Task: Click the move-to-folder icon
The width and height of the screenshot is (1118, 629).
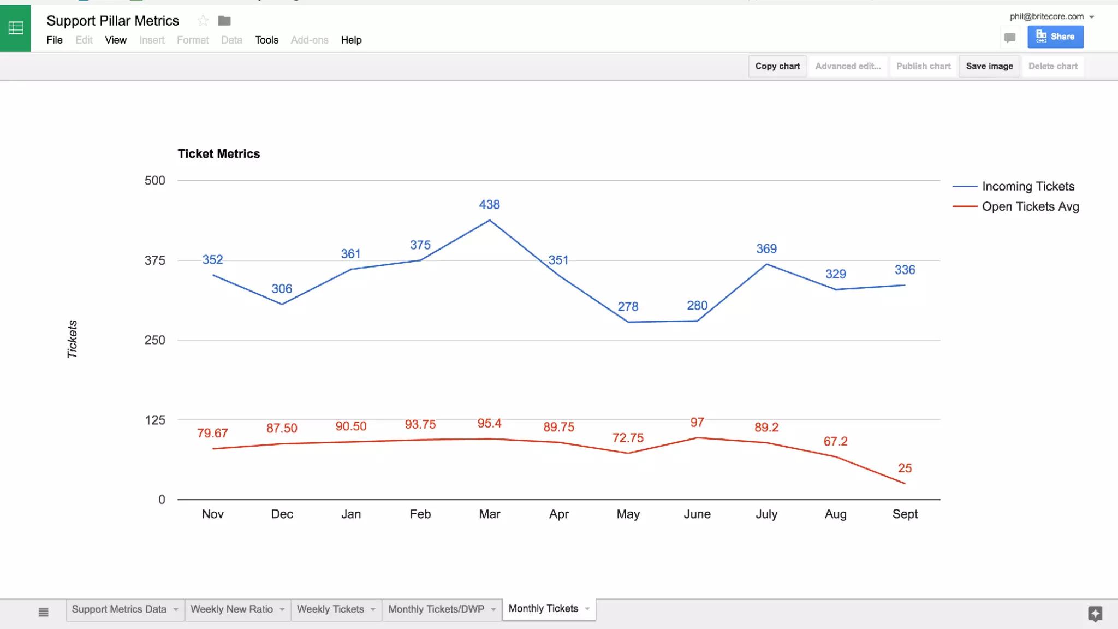Action: (224, 21)
